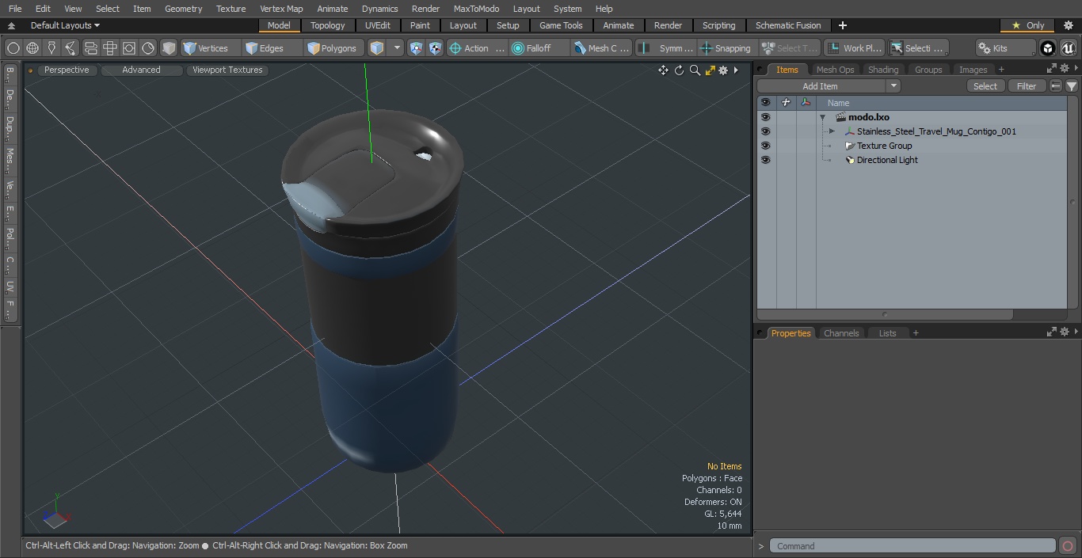Click the globe tool icon in toolbar
This screenshot has width=1082, height=558.
(x=32, y=48)
